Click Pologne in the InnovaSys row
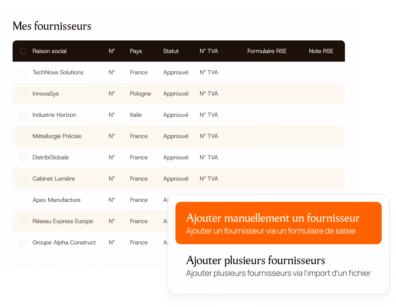Screen dimensions: 396x307 tap(140, 94)
